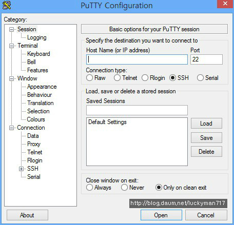Open the Session category
Screen dimensions: 234x225
[27, 29]
